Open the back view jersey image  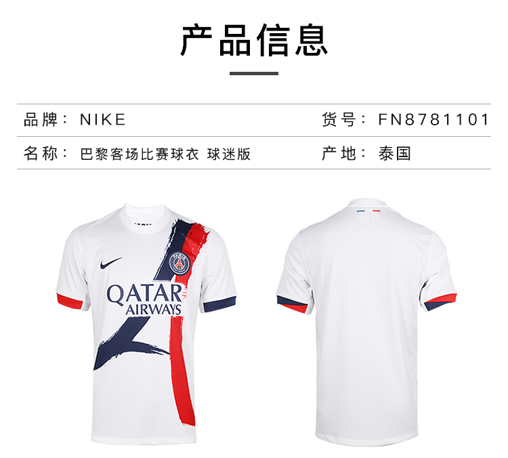[366, 322]
